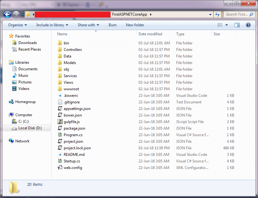Viewport: 258px width, 198px height.
Task: Click the Homegroup icon in sidebar
Action: [x=11, y=102]
